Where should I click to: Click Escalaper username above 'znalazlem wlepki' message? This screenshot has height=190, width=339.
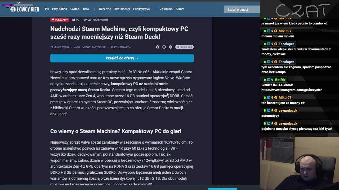[x=286, y=44]
